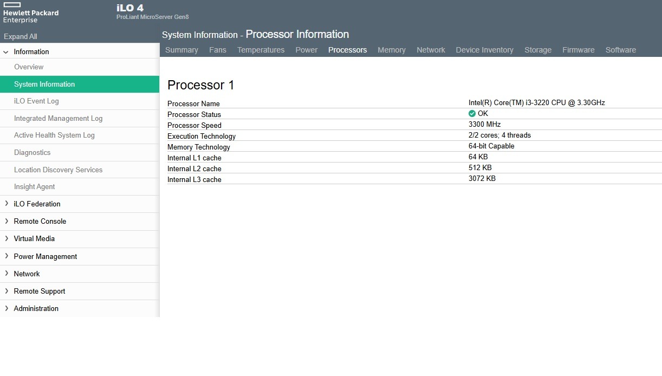Expand the Remote Support section
The width and height of the screenshot is (662, 376).
7,291
